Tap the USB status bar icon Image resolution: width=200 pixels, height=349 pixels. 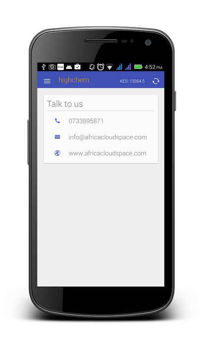(43, 67)
